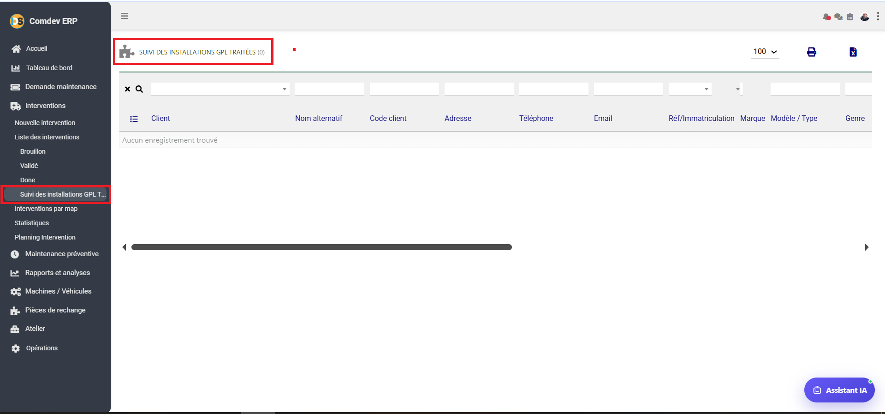Clear filters with the X icon
The height and width of the screenshot is (414, 885).
pyautogui.click(x=128, y=89)
